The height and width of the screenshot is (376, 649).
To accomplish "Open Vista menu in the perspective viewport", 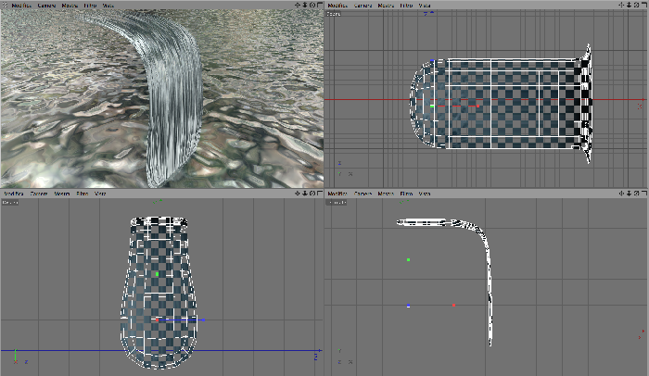I will (x=108, y=6).
